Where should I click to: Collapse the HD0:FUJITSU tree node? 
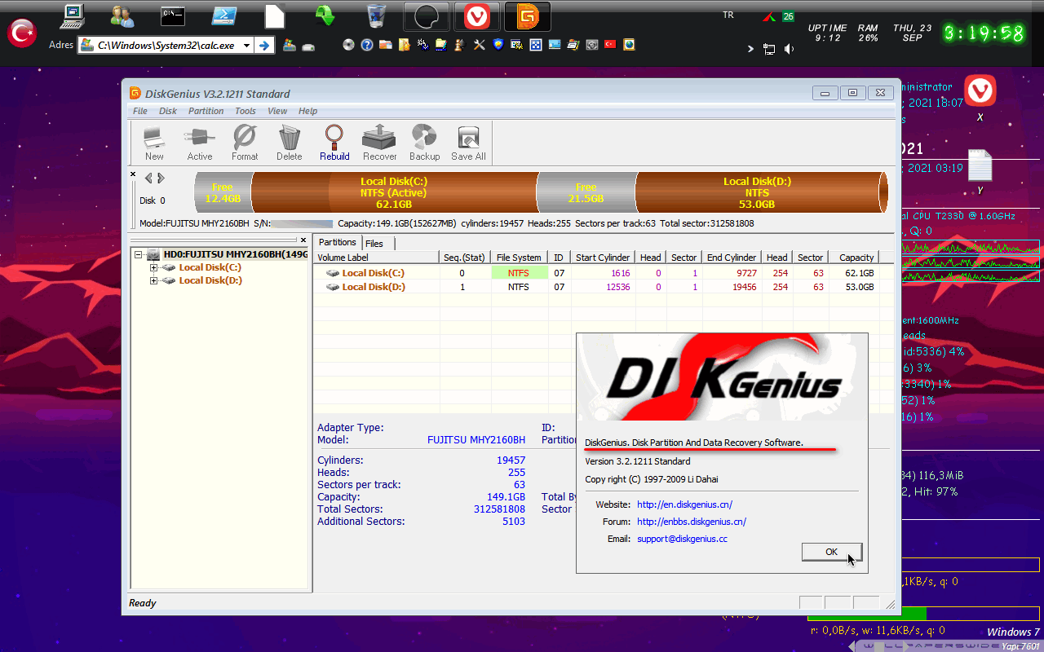(139, 254)
